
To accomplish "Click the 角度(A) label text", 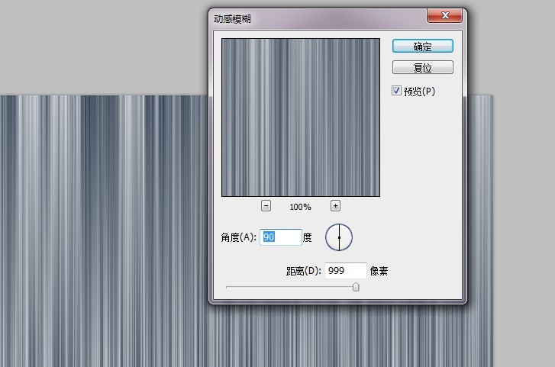I will (x=239, y=237).
